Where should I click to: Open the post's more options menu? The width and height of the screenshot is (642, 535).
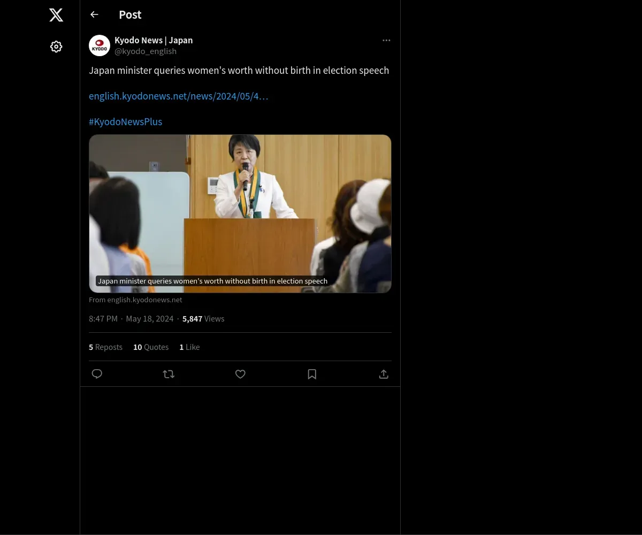click(x=386, y=41)
